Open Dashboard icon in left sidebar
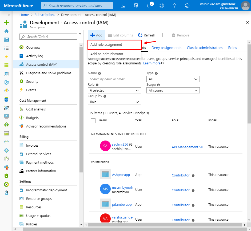 [6, 40]
